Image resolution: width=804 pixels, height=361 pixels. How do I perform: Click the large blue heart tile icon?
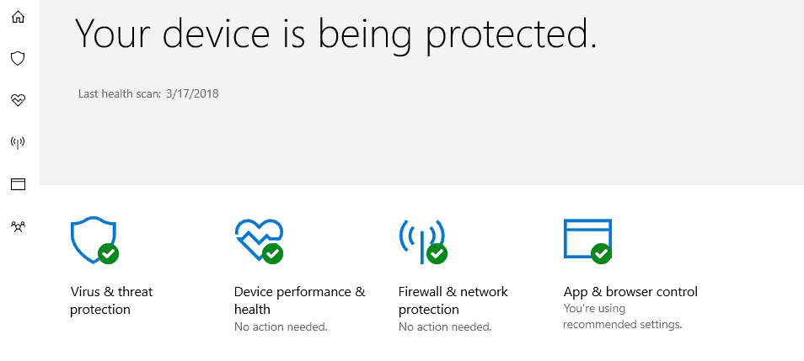click(259, 240)
